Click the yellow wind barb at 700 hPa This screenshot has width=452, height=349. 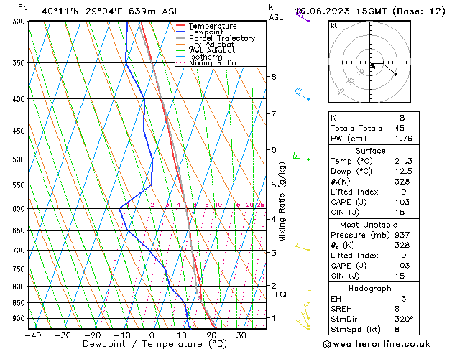point(302,247)
